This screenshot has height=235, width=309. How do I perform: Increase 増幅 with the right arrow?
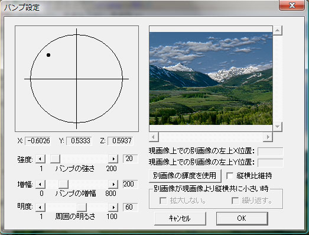[113, 184]
